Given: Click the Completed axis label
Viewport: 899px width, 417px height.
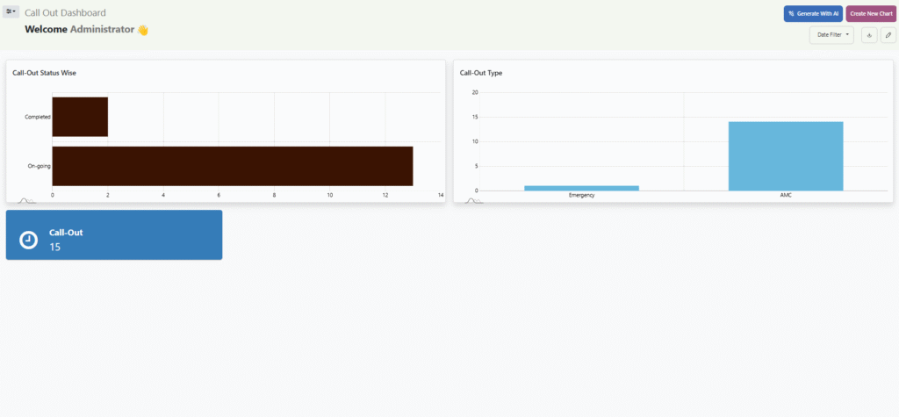Looking at the screenshot, I should click(38, 117).
